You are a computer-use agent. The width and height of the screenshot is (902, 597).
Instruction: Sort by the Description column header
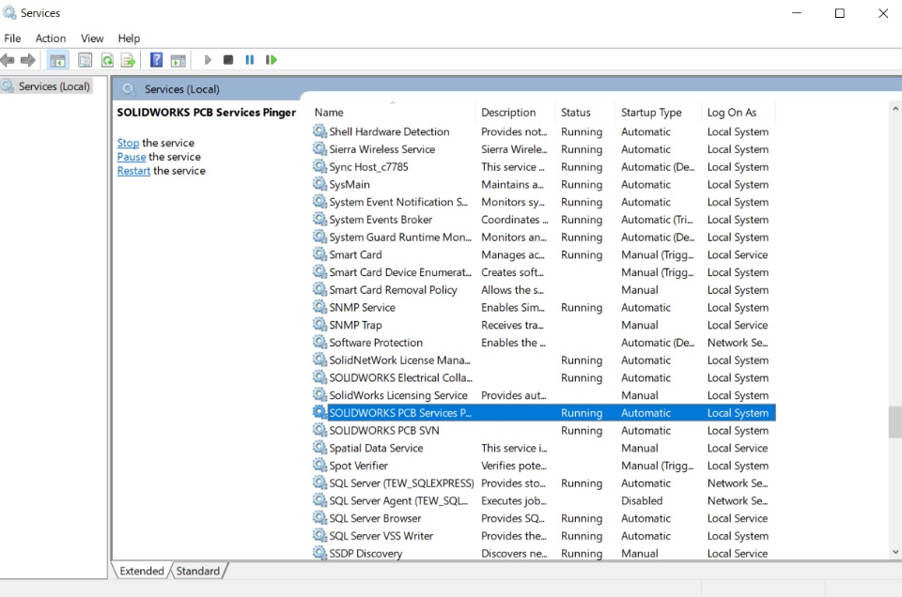(517, 113)
